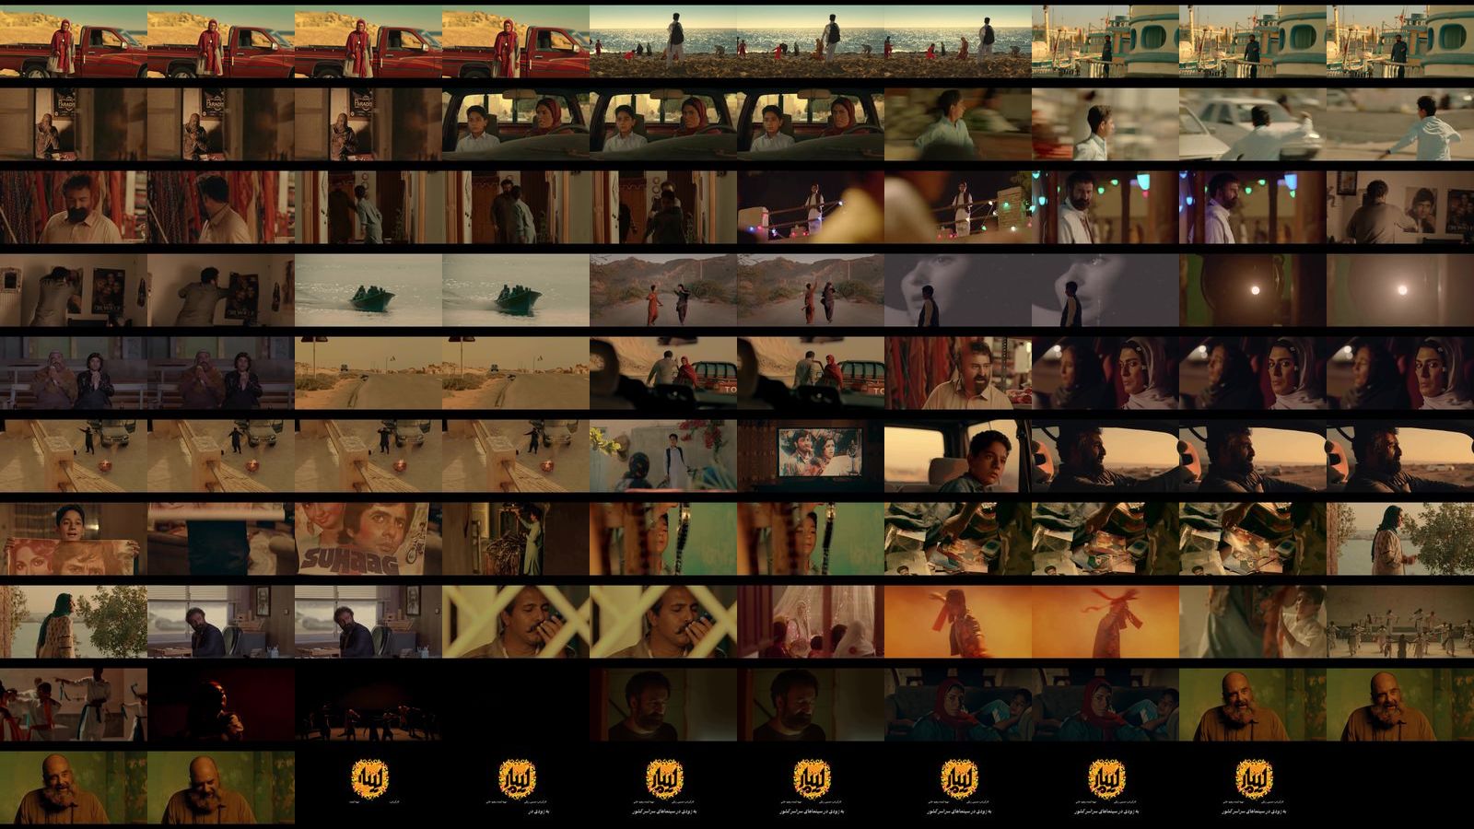Screen dimensions: 1474x829
Task: Select the women in white veils frame
Action: click(x=811, y=622)
